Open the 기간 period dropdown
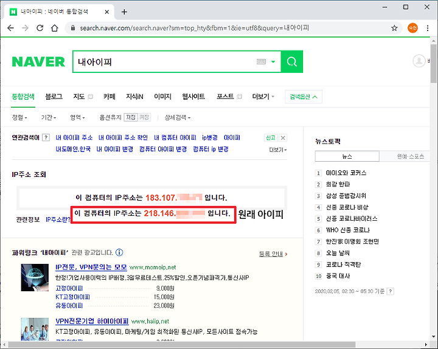This screenshot has width=438, height=349. pos(49,117)
